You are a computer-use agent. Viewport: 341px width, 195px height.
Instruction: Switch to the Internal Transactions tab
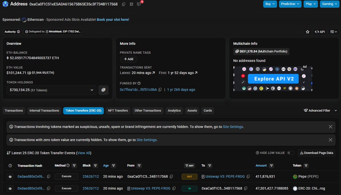coord(44,111)
